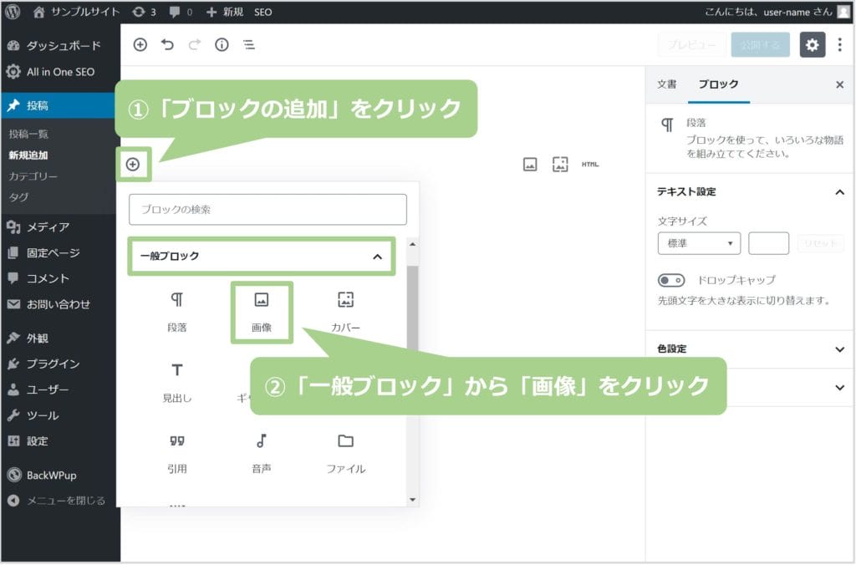This screenshot has height=565, width=856.
Task: Open the content structure info icon
Action: click(222, 45)
